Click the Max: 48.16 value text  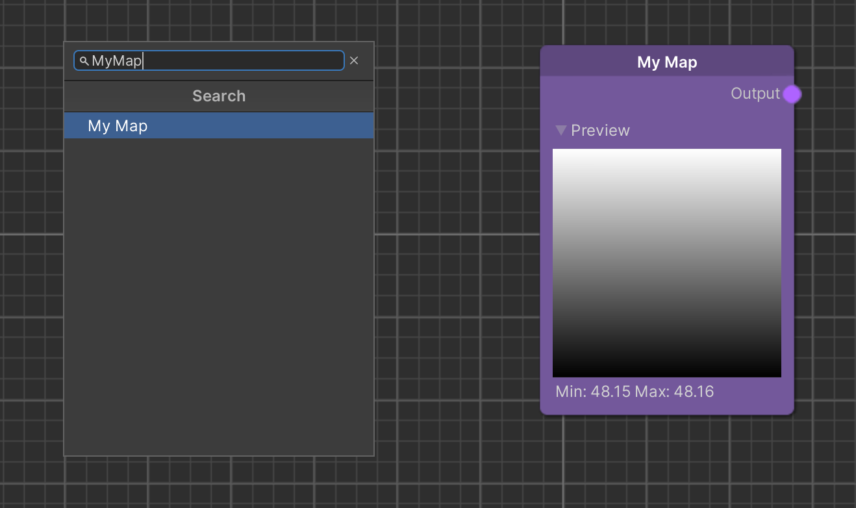(674, 392)
